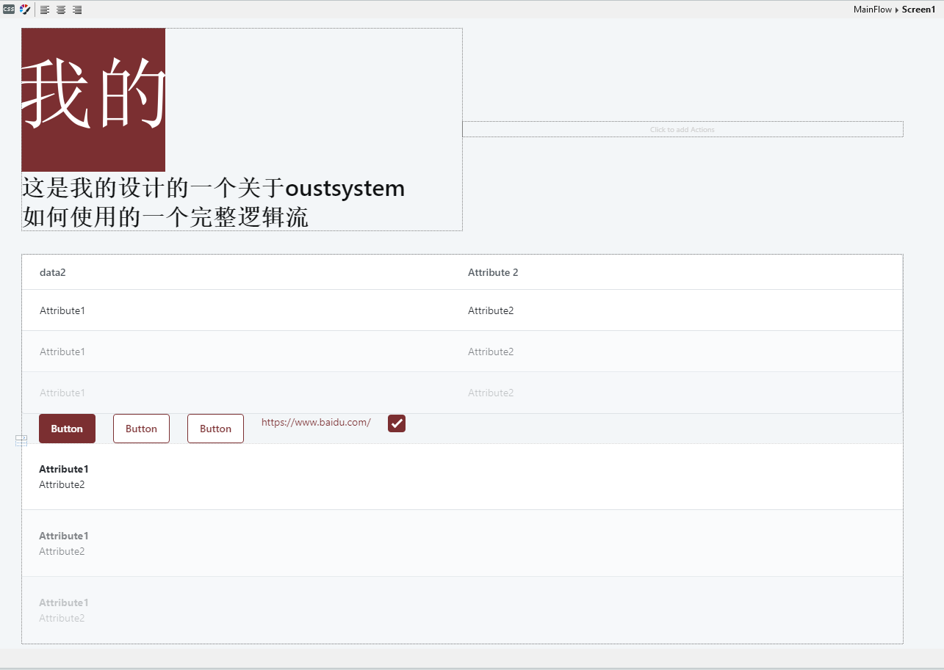This screenshot has height=670, width=944.
Task: Click the widget handle icon on the left margin
Action: tap(21, 440)
